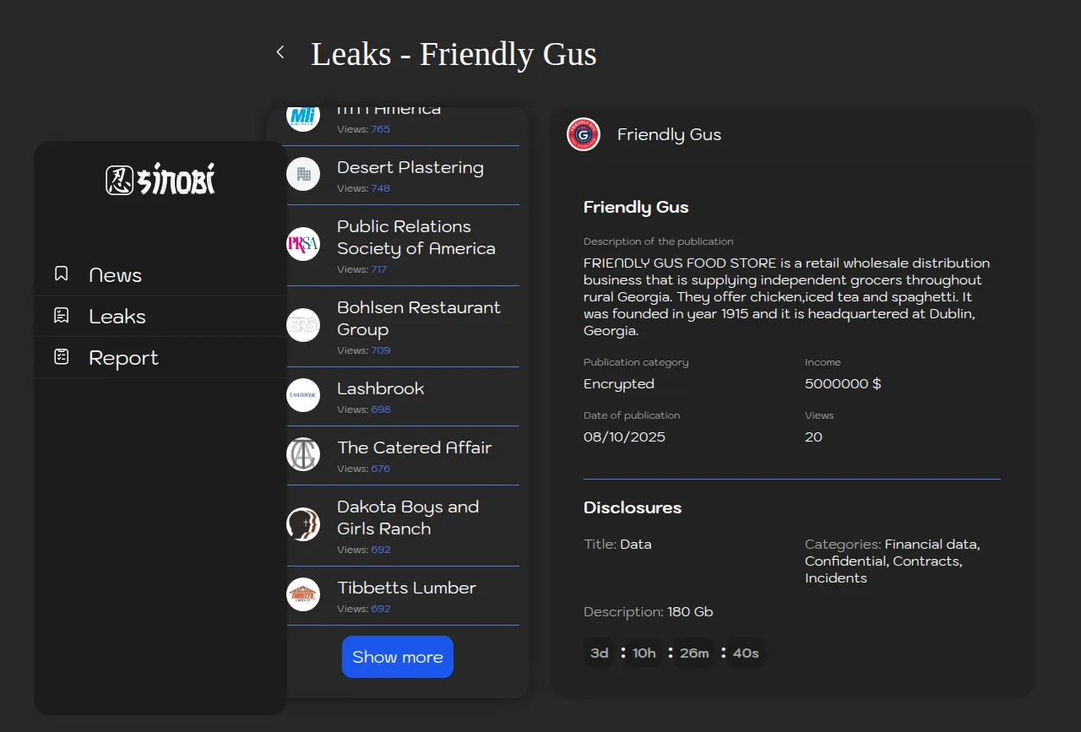This screenshot has width=1081, height=732.
Task: Click the countdown timer days box
Action: [x=600, y=653]
